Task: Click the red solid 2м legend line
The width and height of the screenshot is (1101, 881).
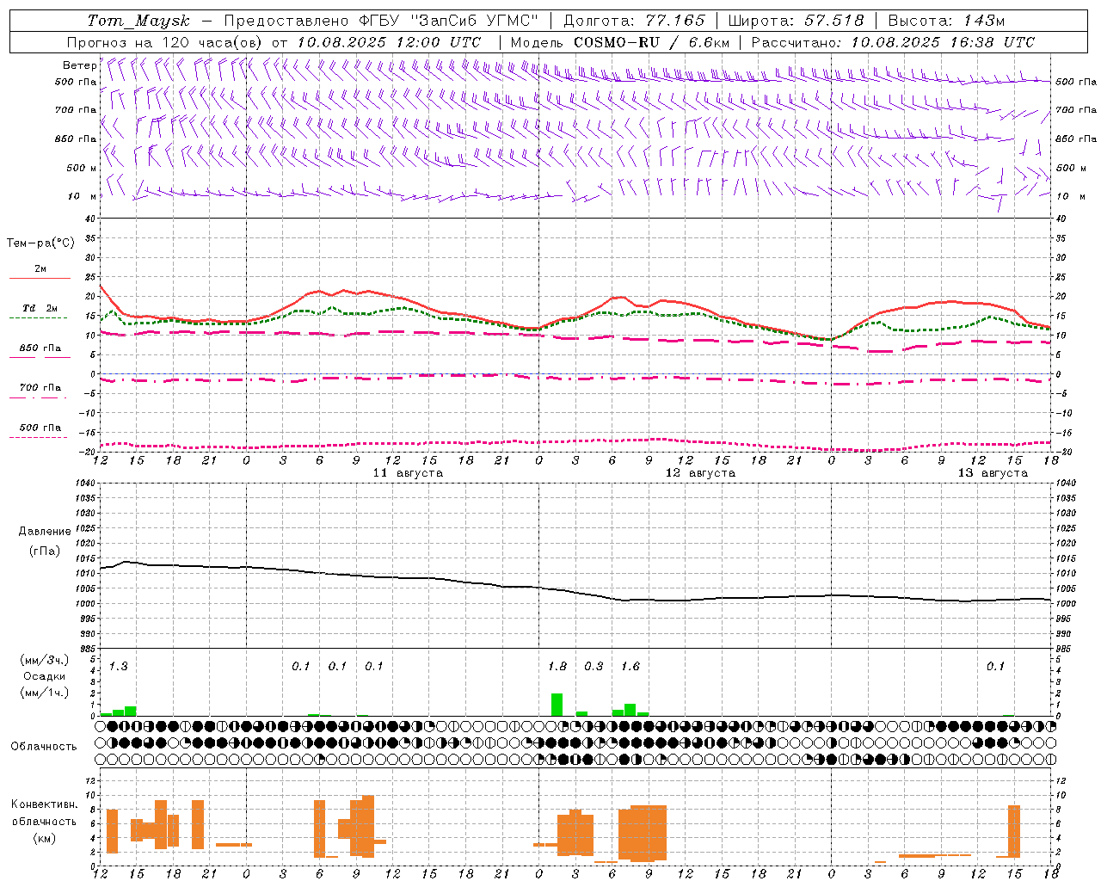Action: click(40, 278)
